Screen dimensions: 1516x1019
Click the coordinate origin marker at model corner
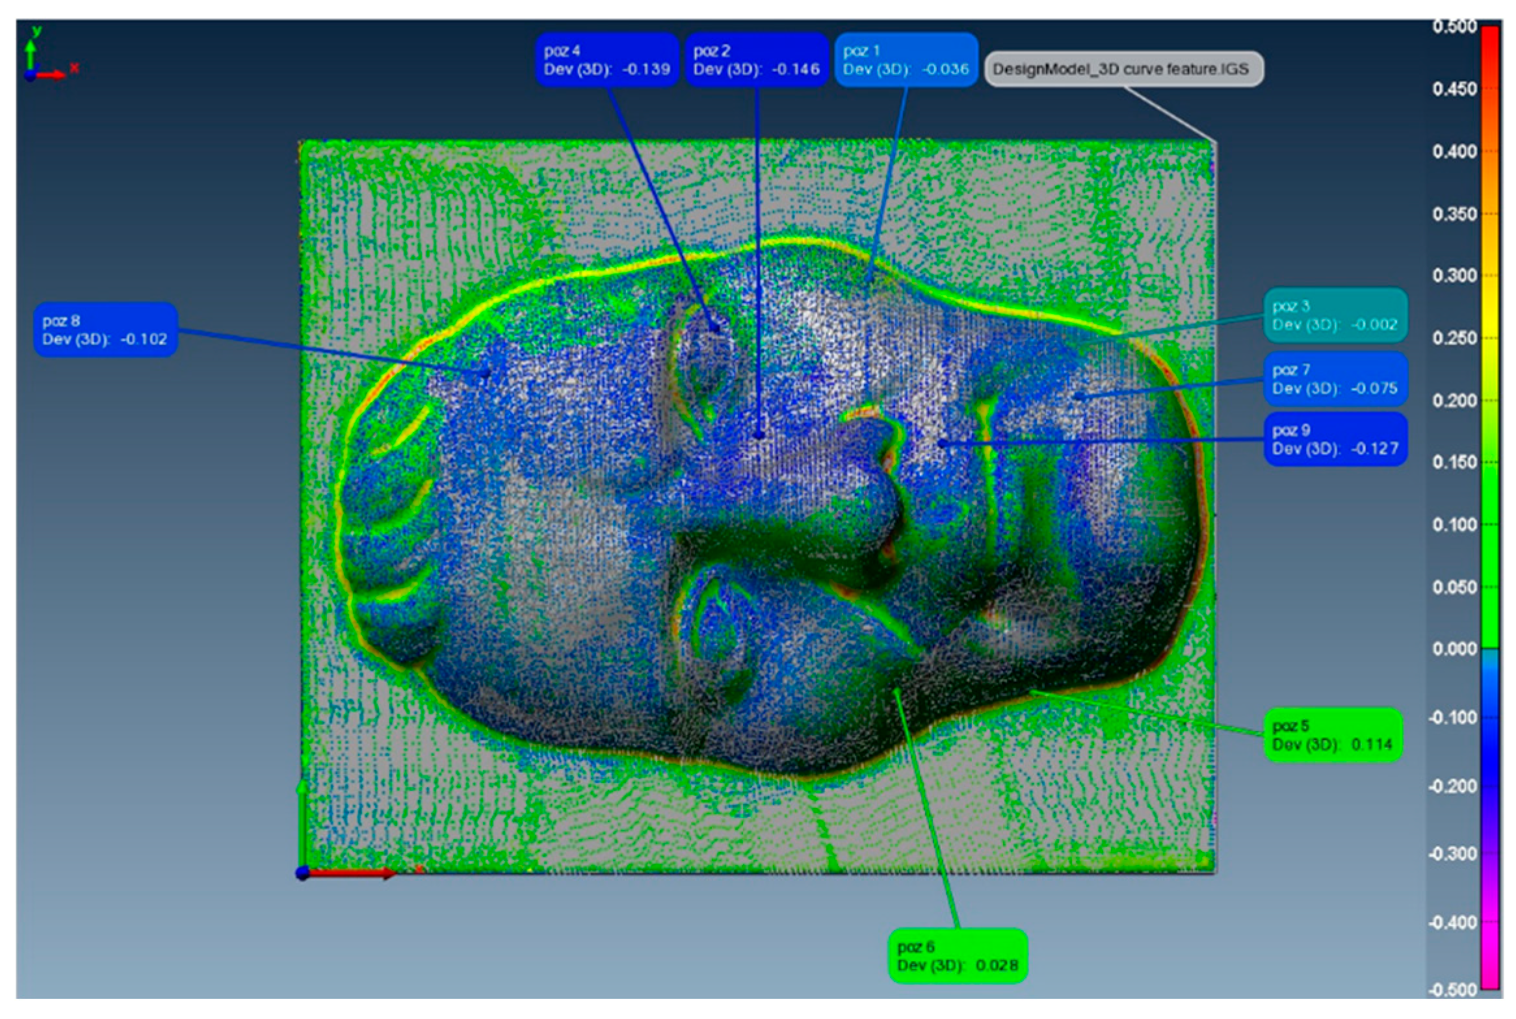point(303,873)
